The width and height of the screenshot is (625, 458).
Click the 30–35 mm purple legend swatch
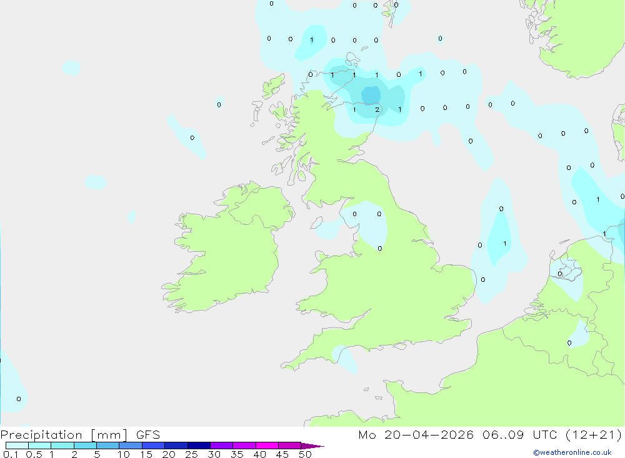pyautogui.click(x=222, y=446)
